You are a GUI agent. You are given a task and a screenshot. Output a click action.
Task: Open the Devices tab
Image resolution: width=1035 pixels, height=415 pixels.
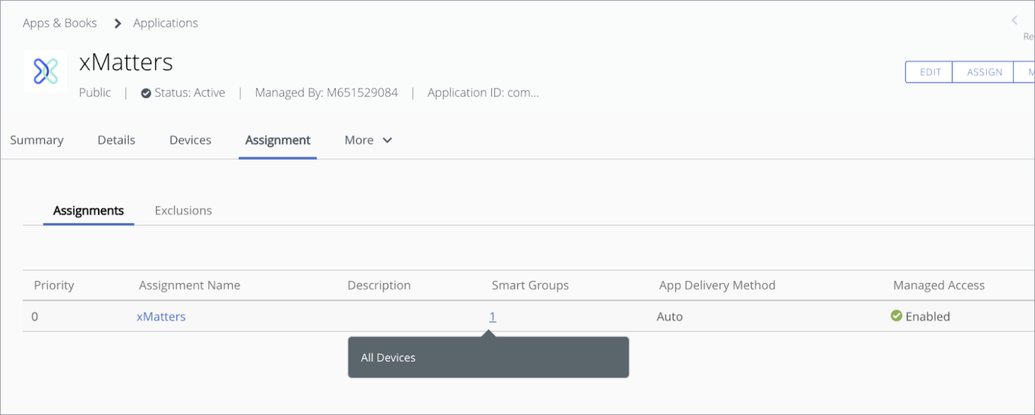[190, 140]
